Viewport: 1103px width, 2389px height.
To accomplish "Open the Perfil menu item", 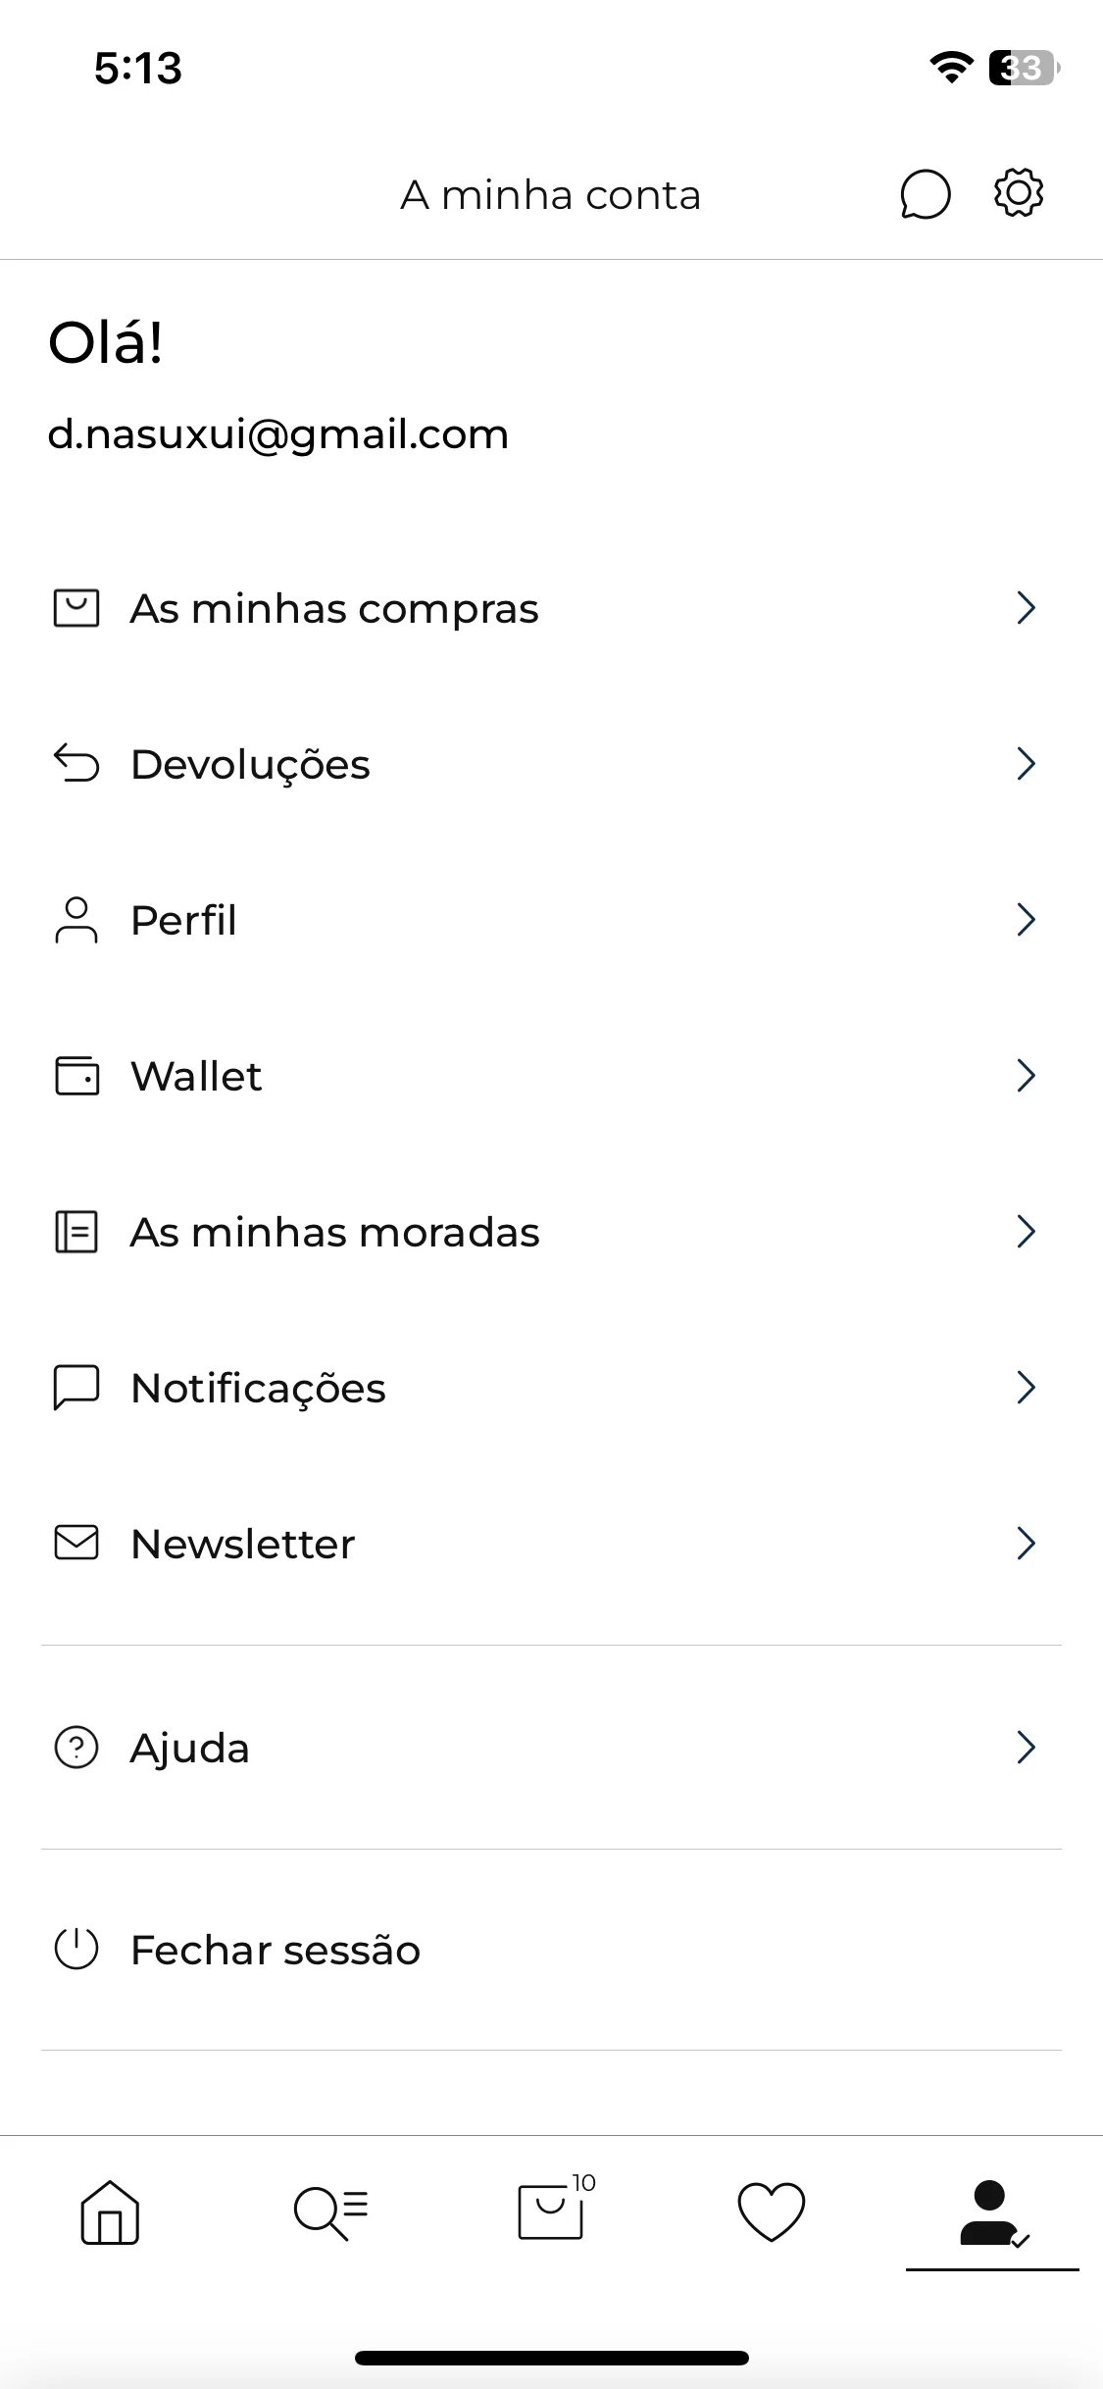I will [551, 920].
